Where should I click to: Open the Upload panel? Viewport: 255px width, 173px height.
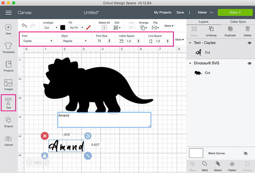(8, 141)
